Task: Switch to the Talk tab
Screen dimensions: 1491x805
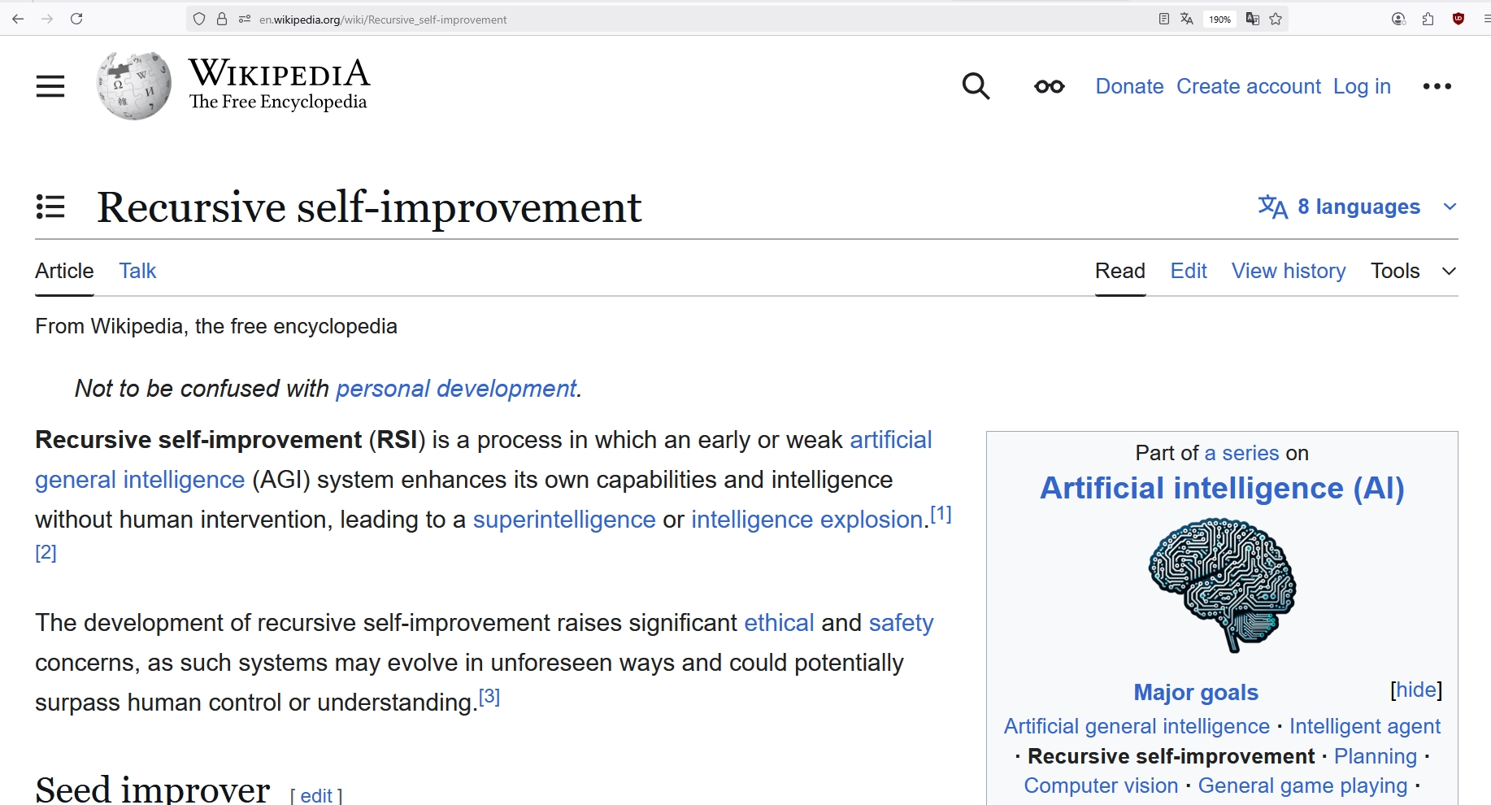Action: pos(137,271)
